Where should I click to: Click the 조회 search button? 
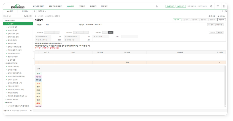click(x=177, y=20)
